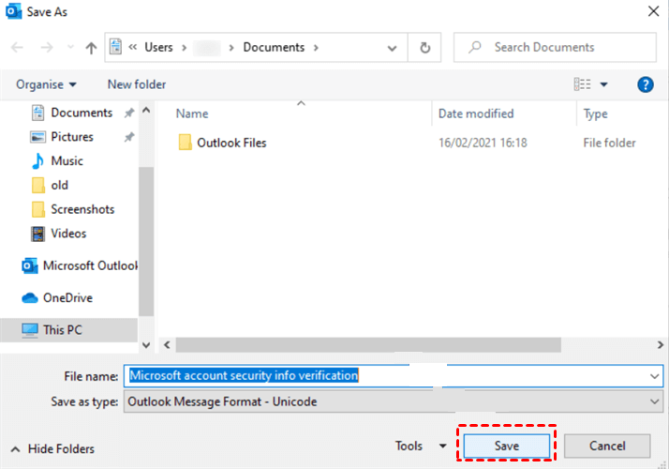The width and height of the screenshot is (669, 469).
Task: Click the Music note icon
Action: [x=38, y=161]
